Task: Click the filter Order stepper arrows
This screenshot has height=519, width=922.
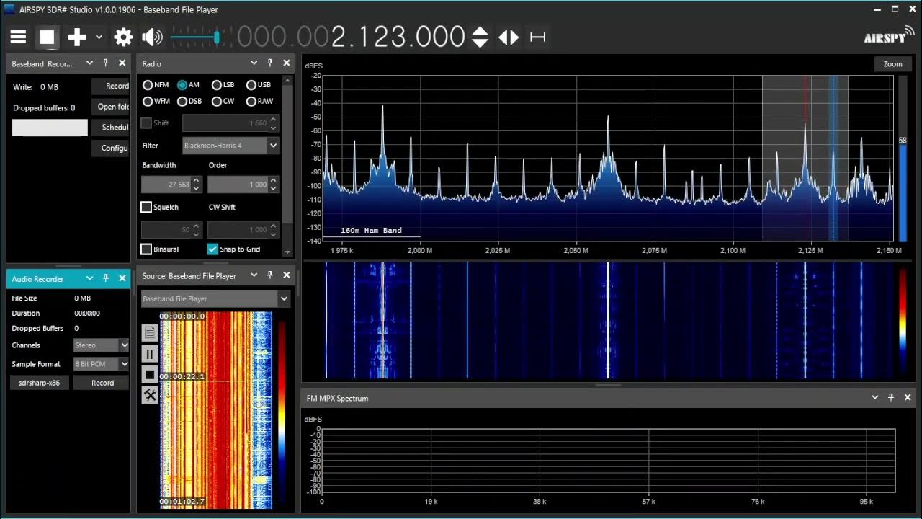Action: click(274, 185)
